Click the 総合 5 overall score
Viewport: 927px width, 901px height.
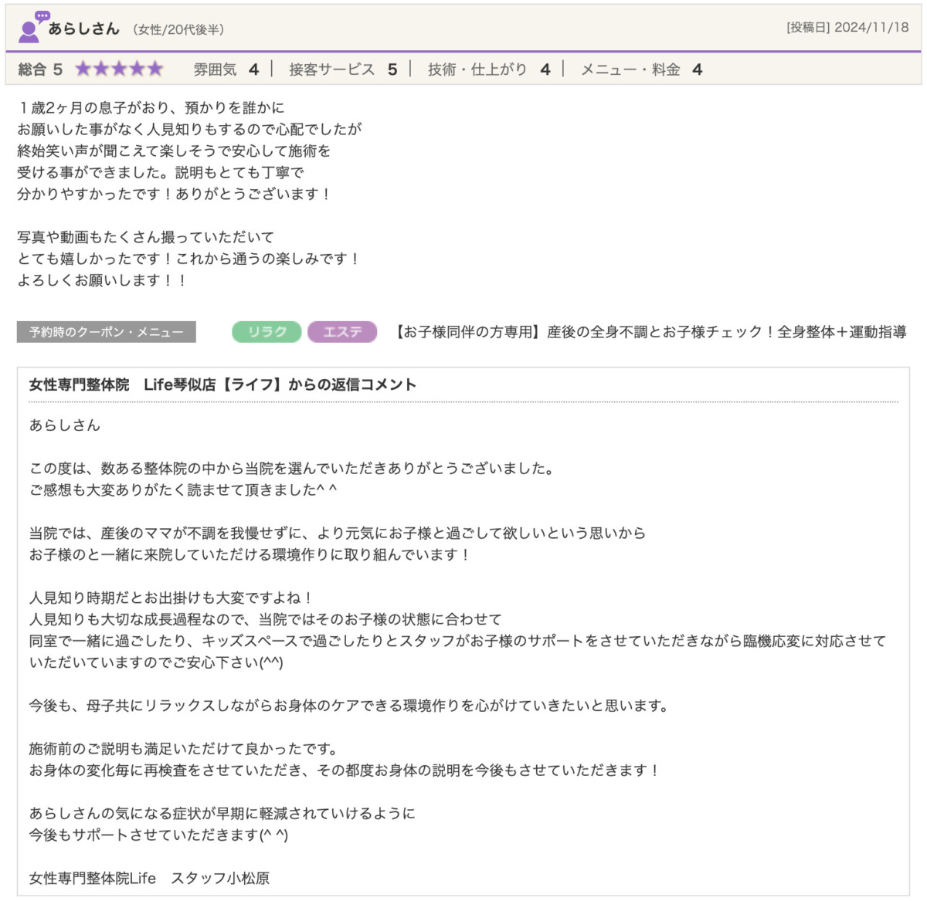coord(40,69)
